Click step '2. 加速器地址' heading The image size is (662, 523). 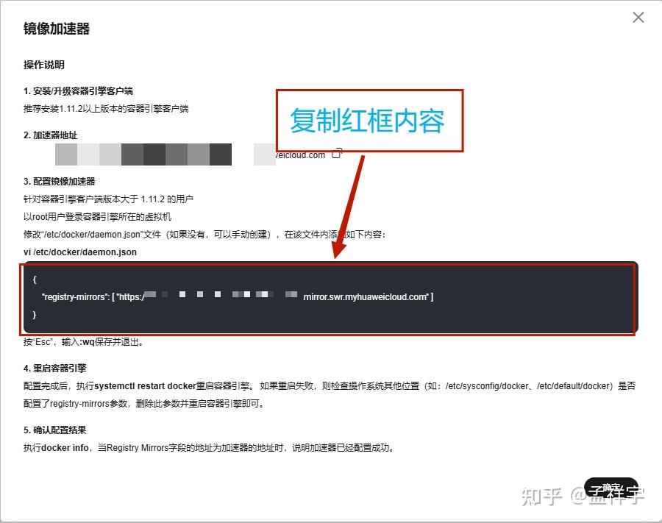point(51,135)
